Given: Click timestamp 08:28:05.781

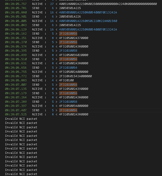Looking at the screenshot, I should click(x=16, y=8).
